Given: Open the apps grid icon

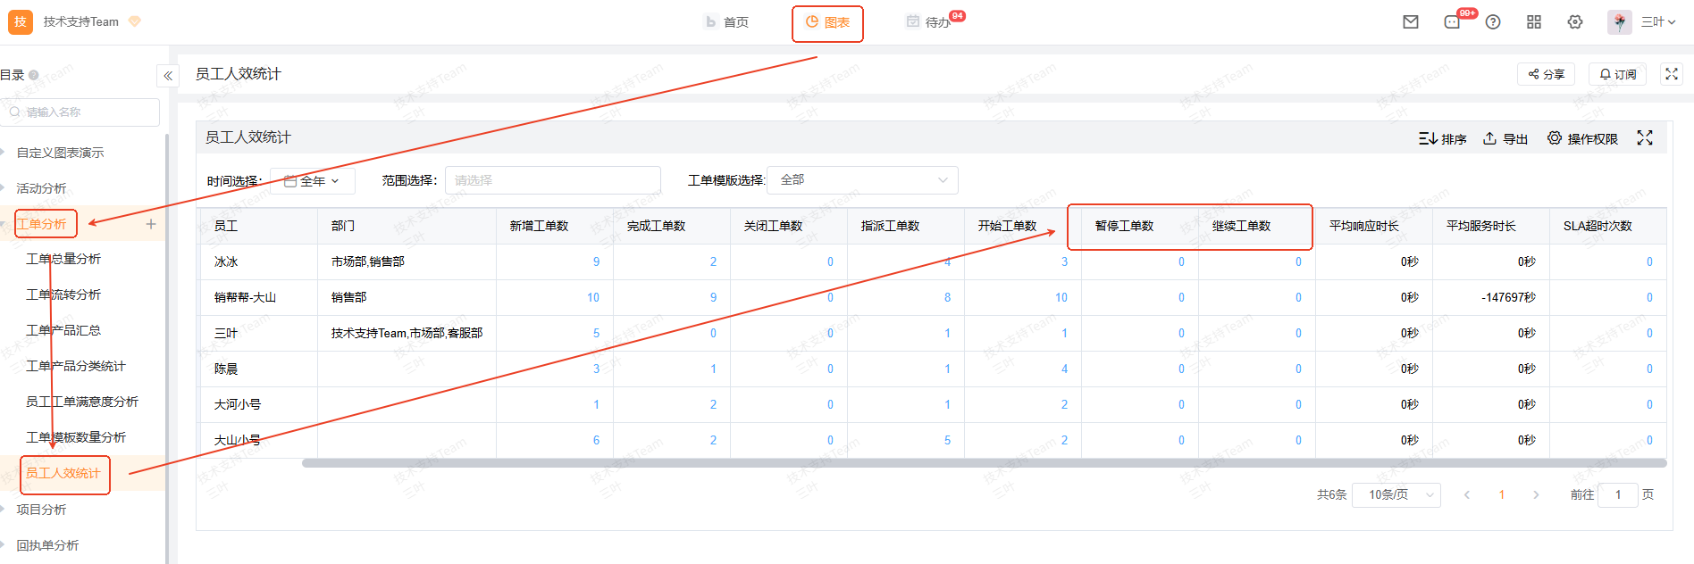Looking at the screenshot, I should [1534, 22].
